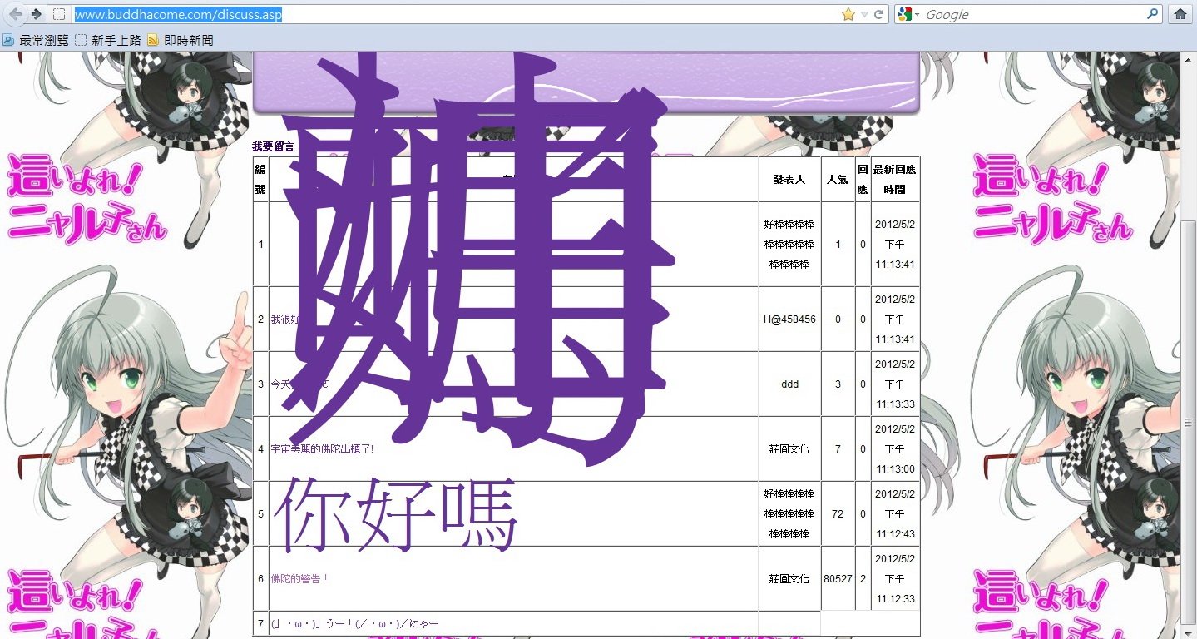This screenshot has height=639, width=1197.
Task: Click timestamp 11:13:00 cell
Action: click(895, 449)
